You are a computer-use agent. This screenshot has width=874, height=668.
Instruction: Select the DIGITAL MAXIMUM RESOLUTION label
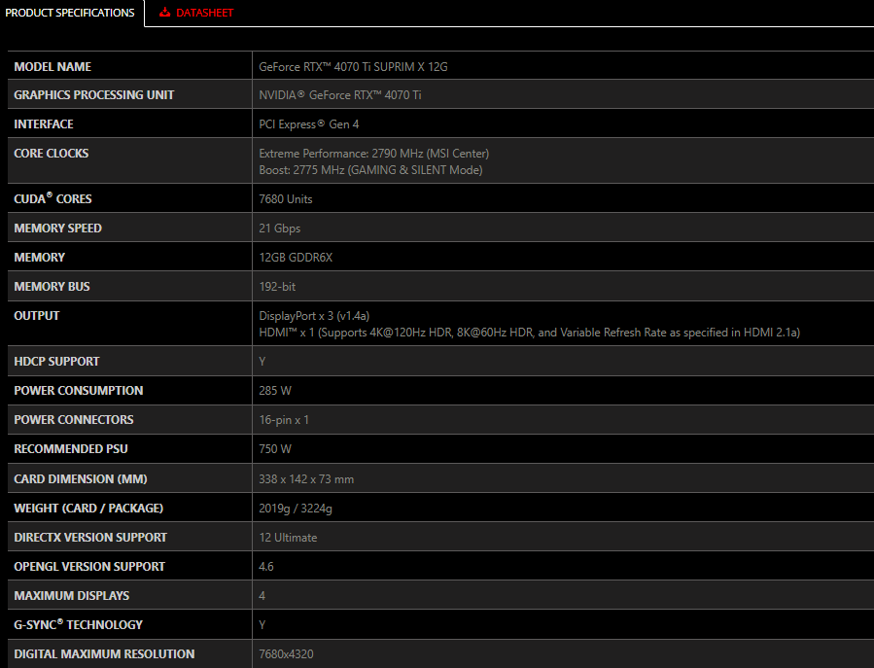point(104,654)
